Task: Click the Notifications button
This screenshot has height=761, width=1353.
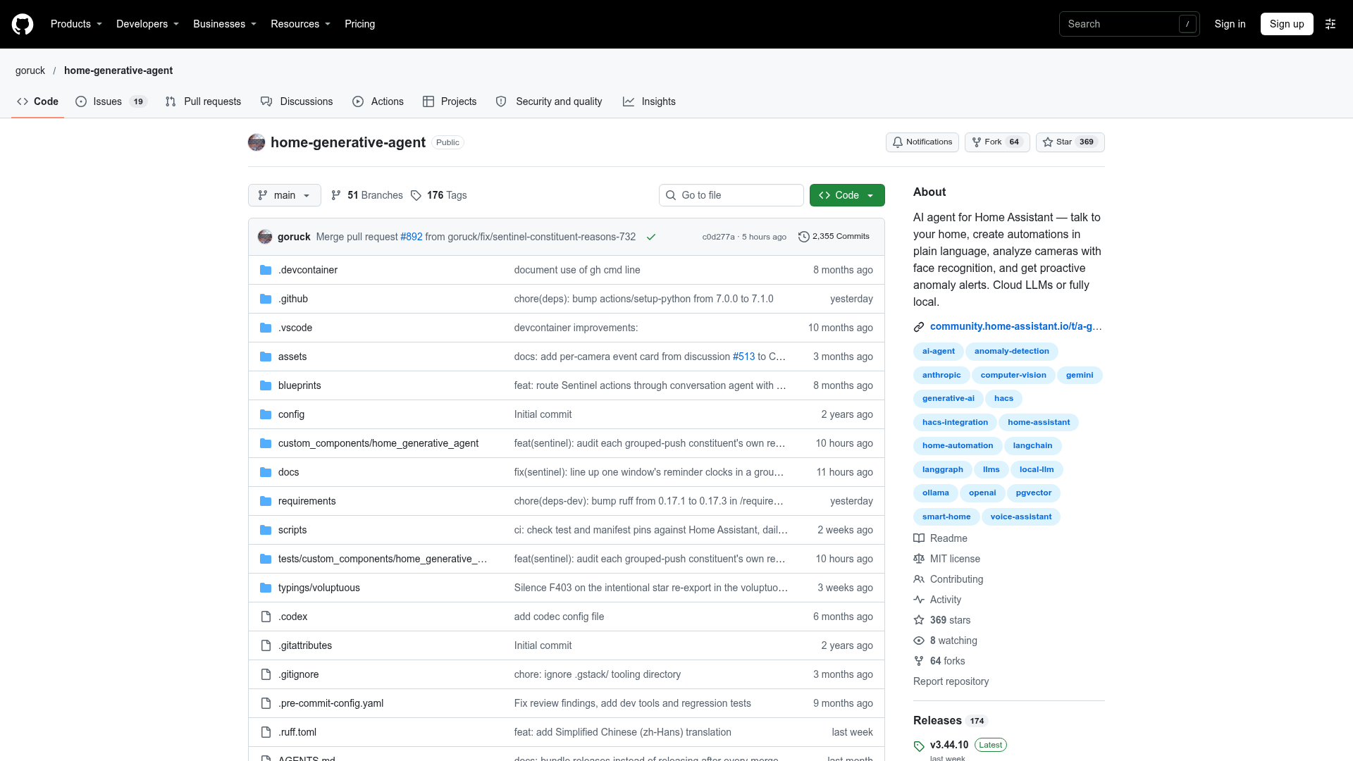Action: click(x=922, y=142)
